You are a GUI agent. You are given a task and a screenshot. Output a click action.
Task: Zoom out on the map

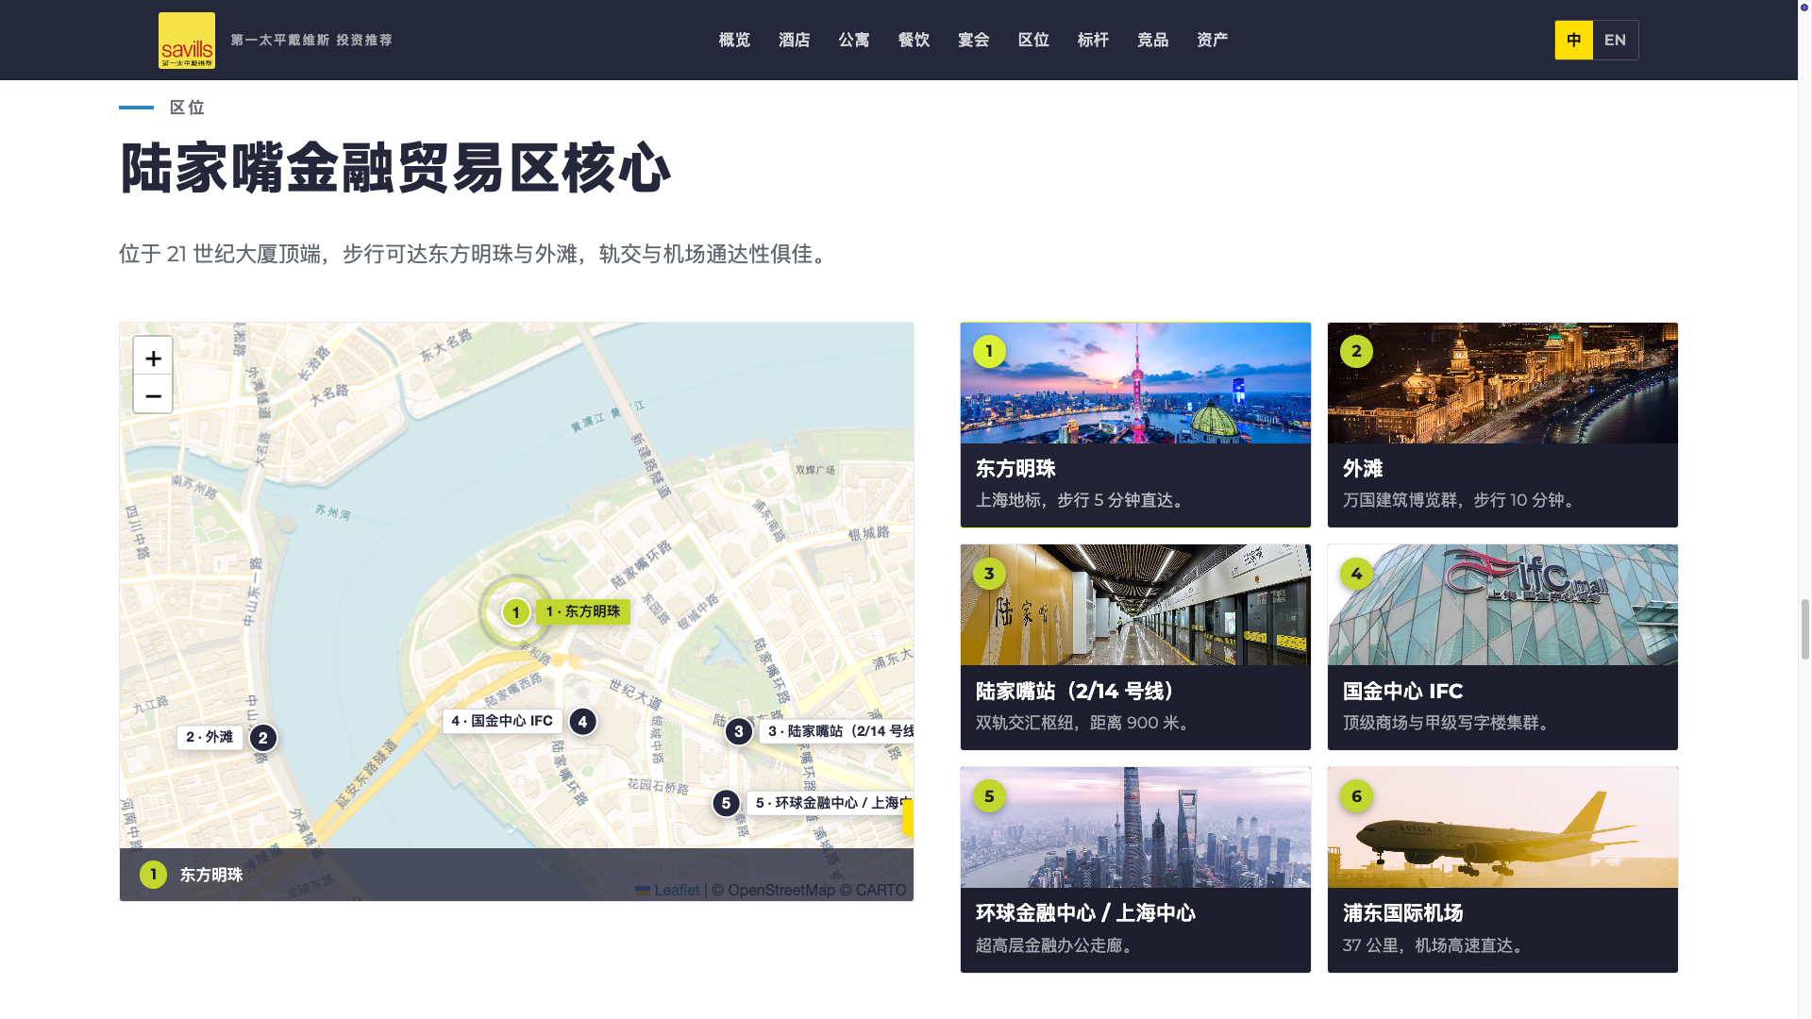click(x=153, y=395)
